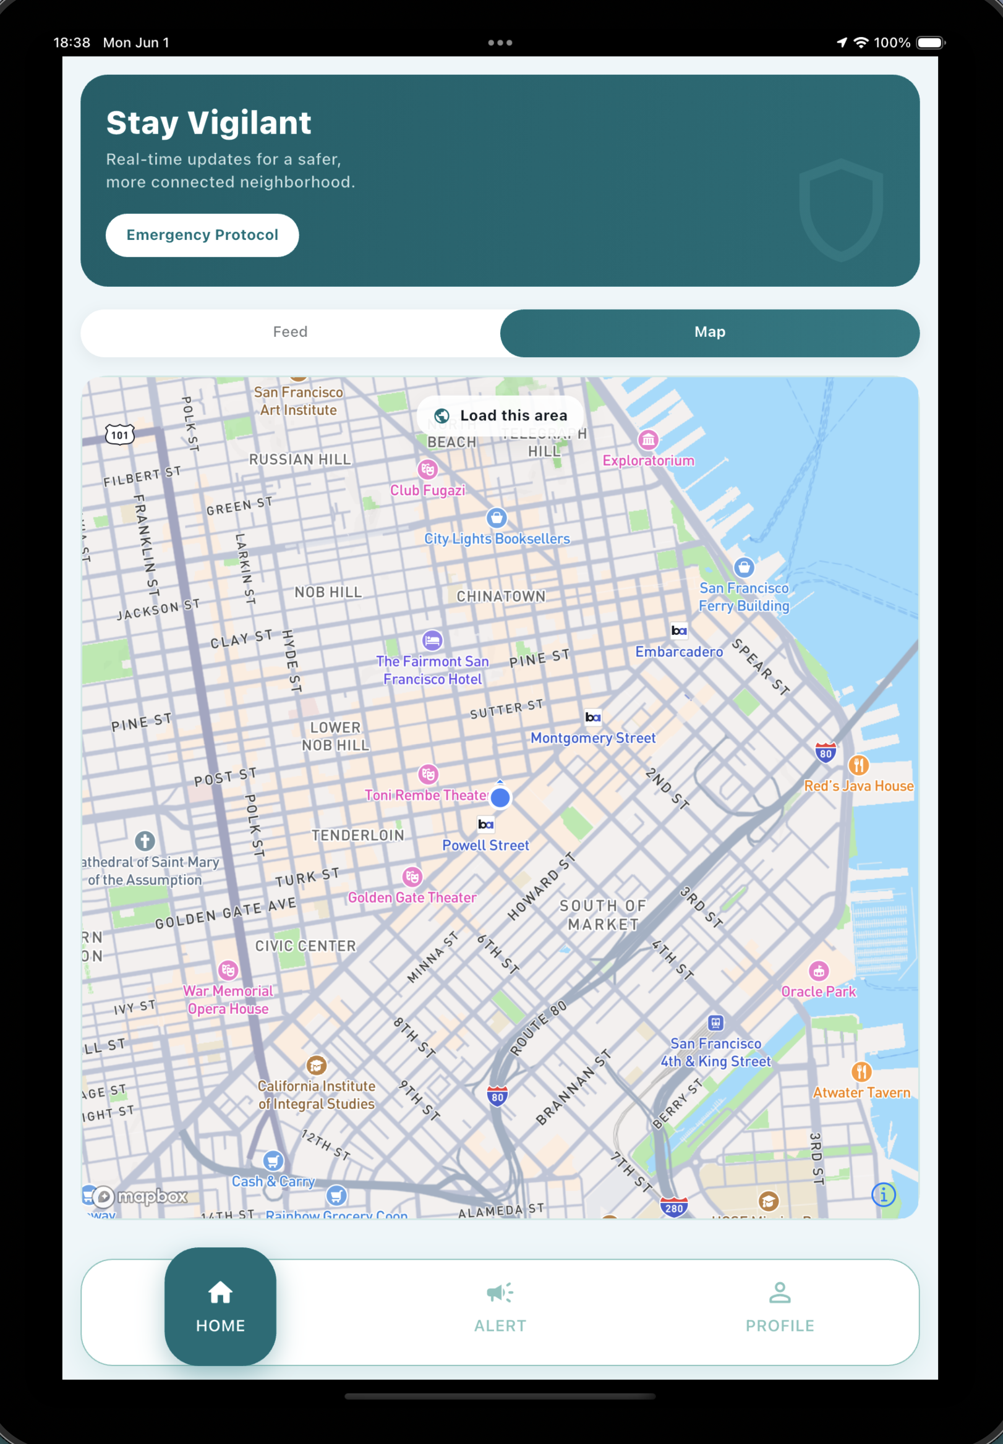Tap the TENDERLOIN neighborhood label
The image size is (1003, 1444).
tap(357, 835)
